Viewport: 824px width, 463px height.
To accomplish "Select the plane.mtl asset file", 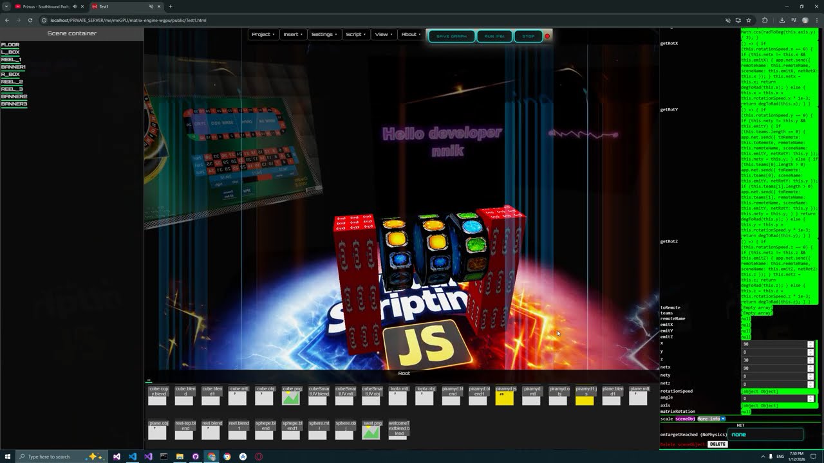I will 638,395.
